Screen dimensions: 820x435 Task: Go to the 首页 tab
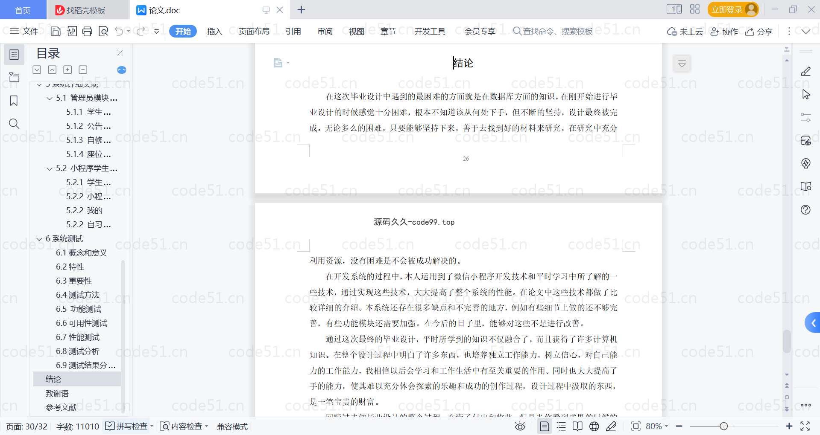tap(23, 10)
